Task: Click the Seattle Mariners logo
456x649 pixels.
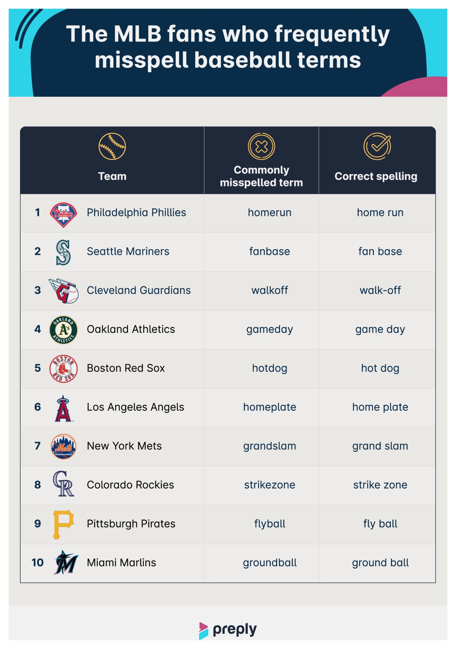Action: 63,253
